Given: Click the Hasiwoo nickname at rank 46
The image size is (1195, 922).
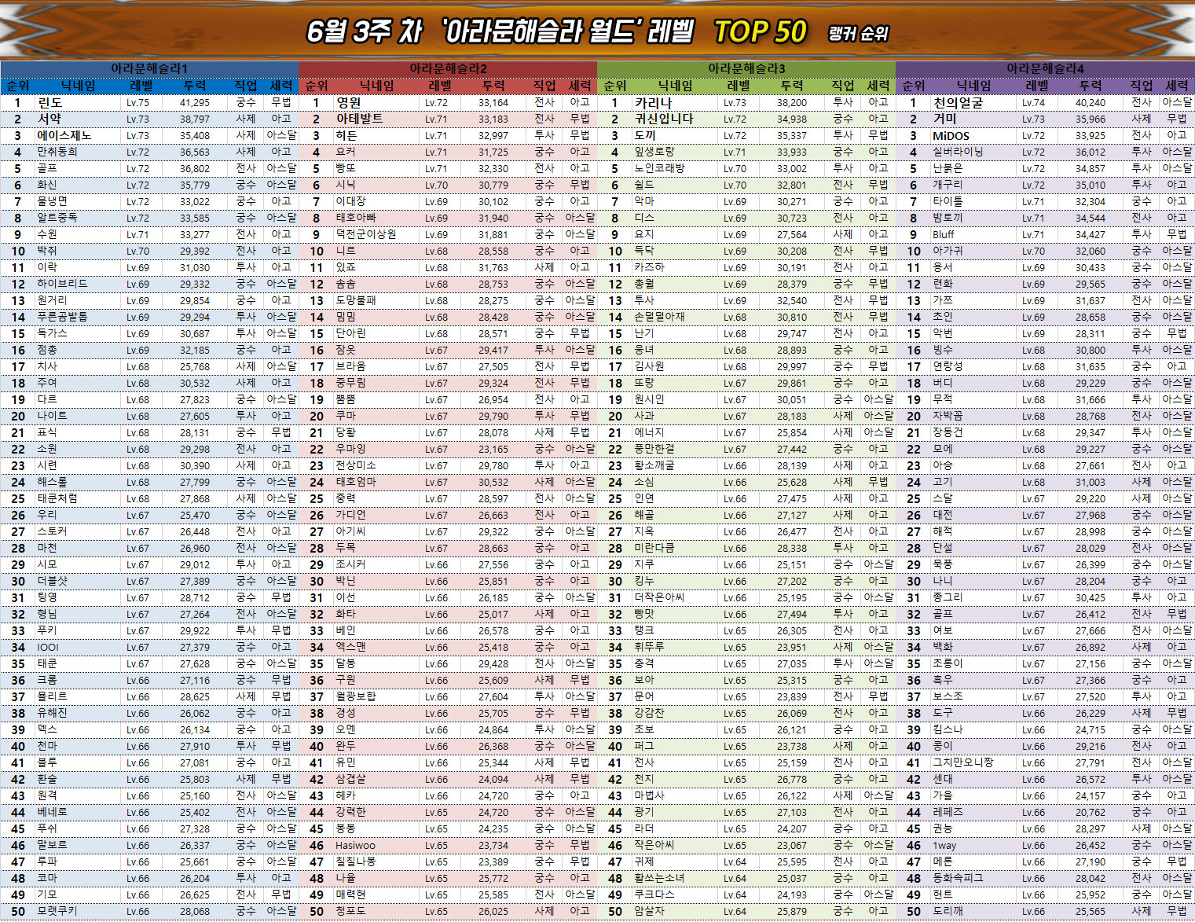Looking at the screenshot, I should [x=355, y=846].
